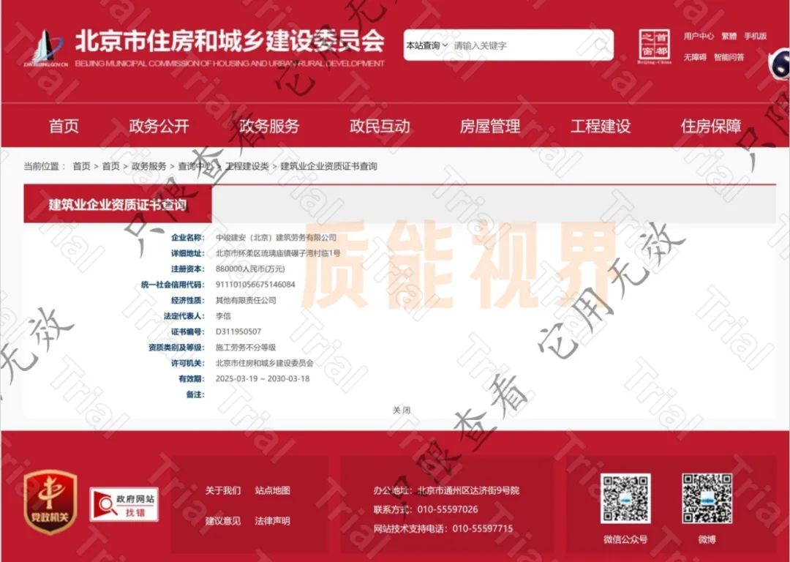The width and height of the screenshot is (790, 562).
Task: Open 关于我们 footer link
Action: (x=222, y=490)
